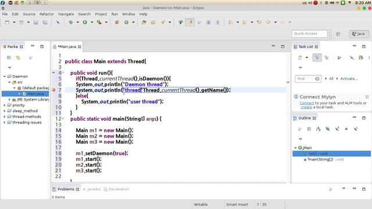Screen dimensions: 372x209
Task: Open the Debug button dropdown arrow
Action: [x=77, y=22]
